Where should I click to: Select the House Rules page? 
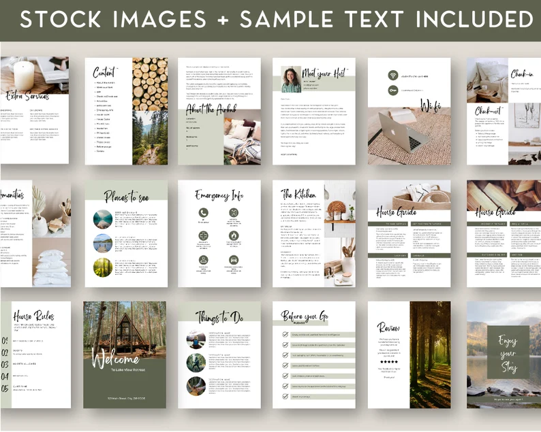(x=35, y=355)
